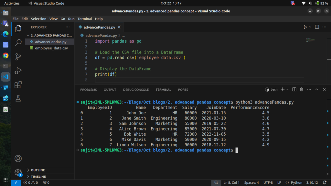This screenshot has height=186, width=331.
Task: Open the Terminal menu in menu bar
Action: 85,19
